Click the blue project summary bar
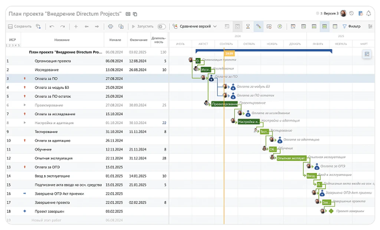Screen dimensions: 380x230 tap(264, 51)
